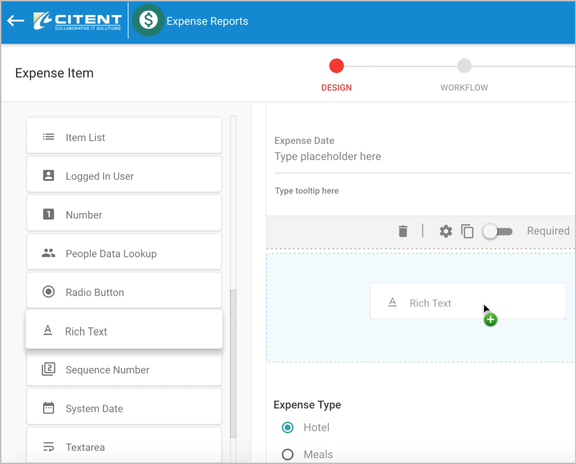Image resolution: width=576 pixels, height=464 pixels.
Task: Click the duplicate field copy icon
Action: pyautogui.click(x=467, y=231)
